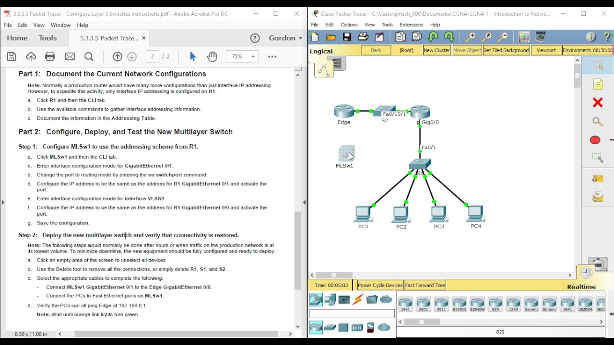Open Acrobat File menu
This screenshot has width=614, height=345.
click(x=8, y=25)
